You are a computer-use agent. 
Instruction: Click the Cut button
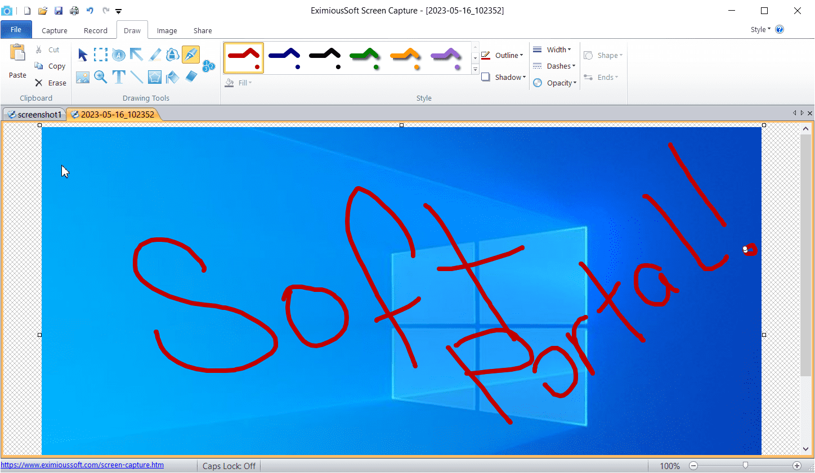tap(48, 49)
